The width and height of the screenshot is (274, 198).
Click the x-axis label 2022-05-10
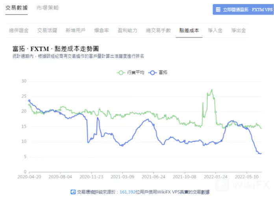[x=247, y=177]
